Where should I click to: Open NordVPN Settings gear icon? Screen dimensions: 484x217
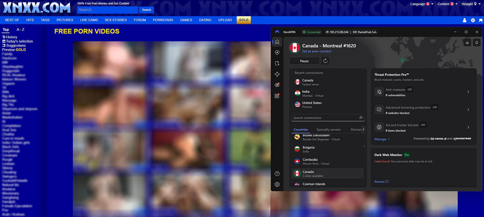point(277,184)
